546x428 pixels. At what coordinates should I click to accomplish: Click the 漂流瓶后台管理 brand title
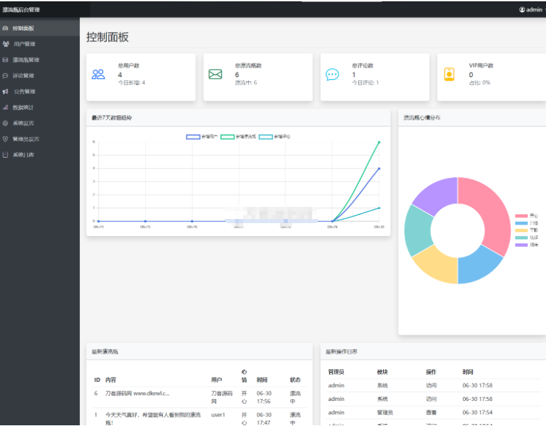point(21,9)
